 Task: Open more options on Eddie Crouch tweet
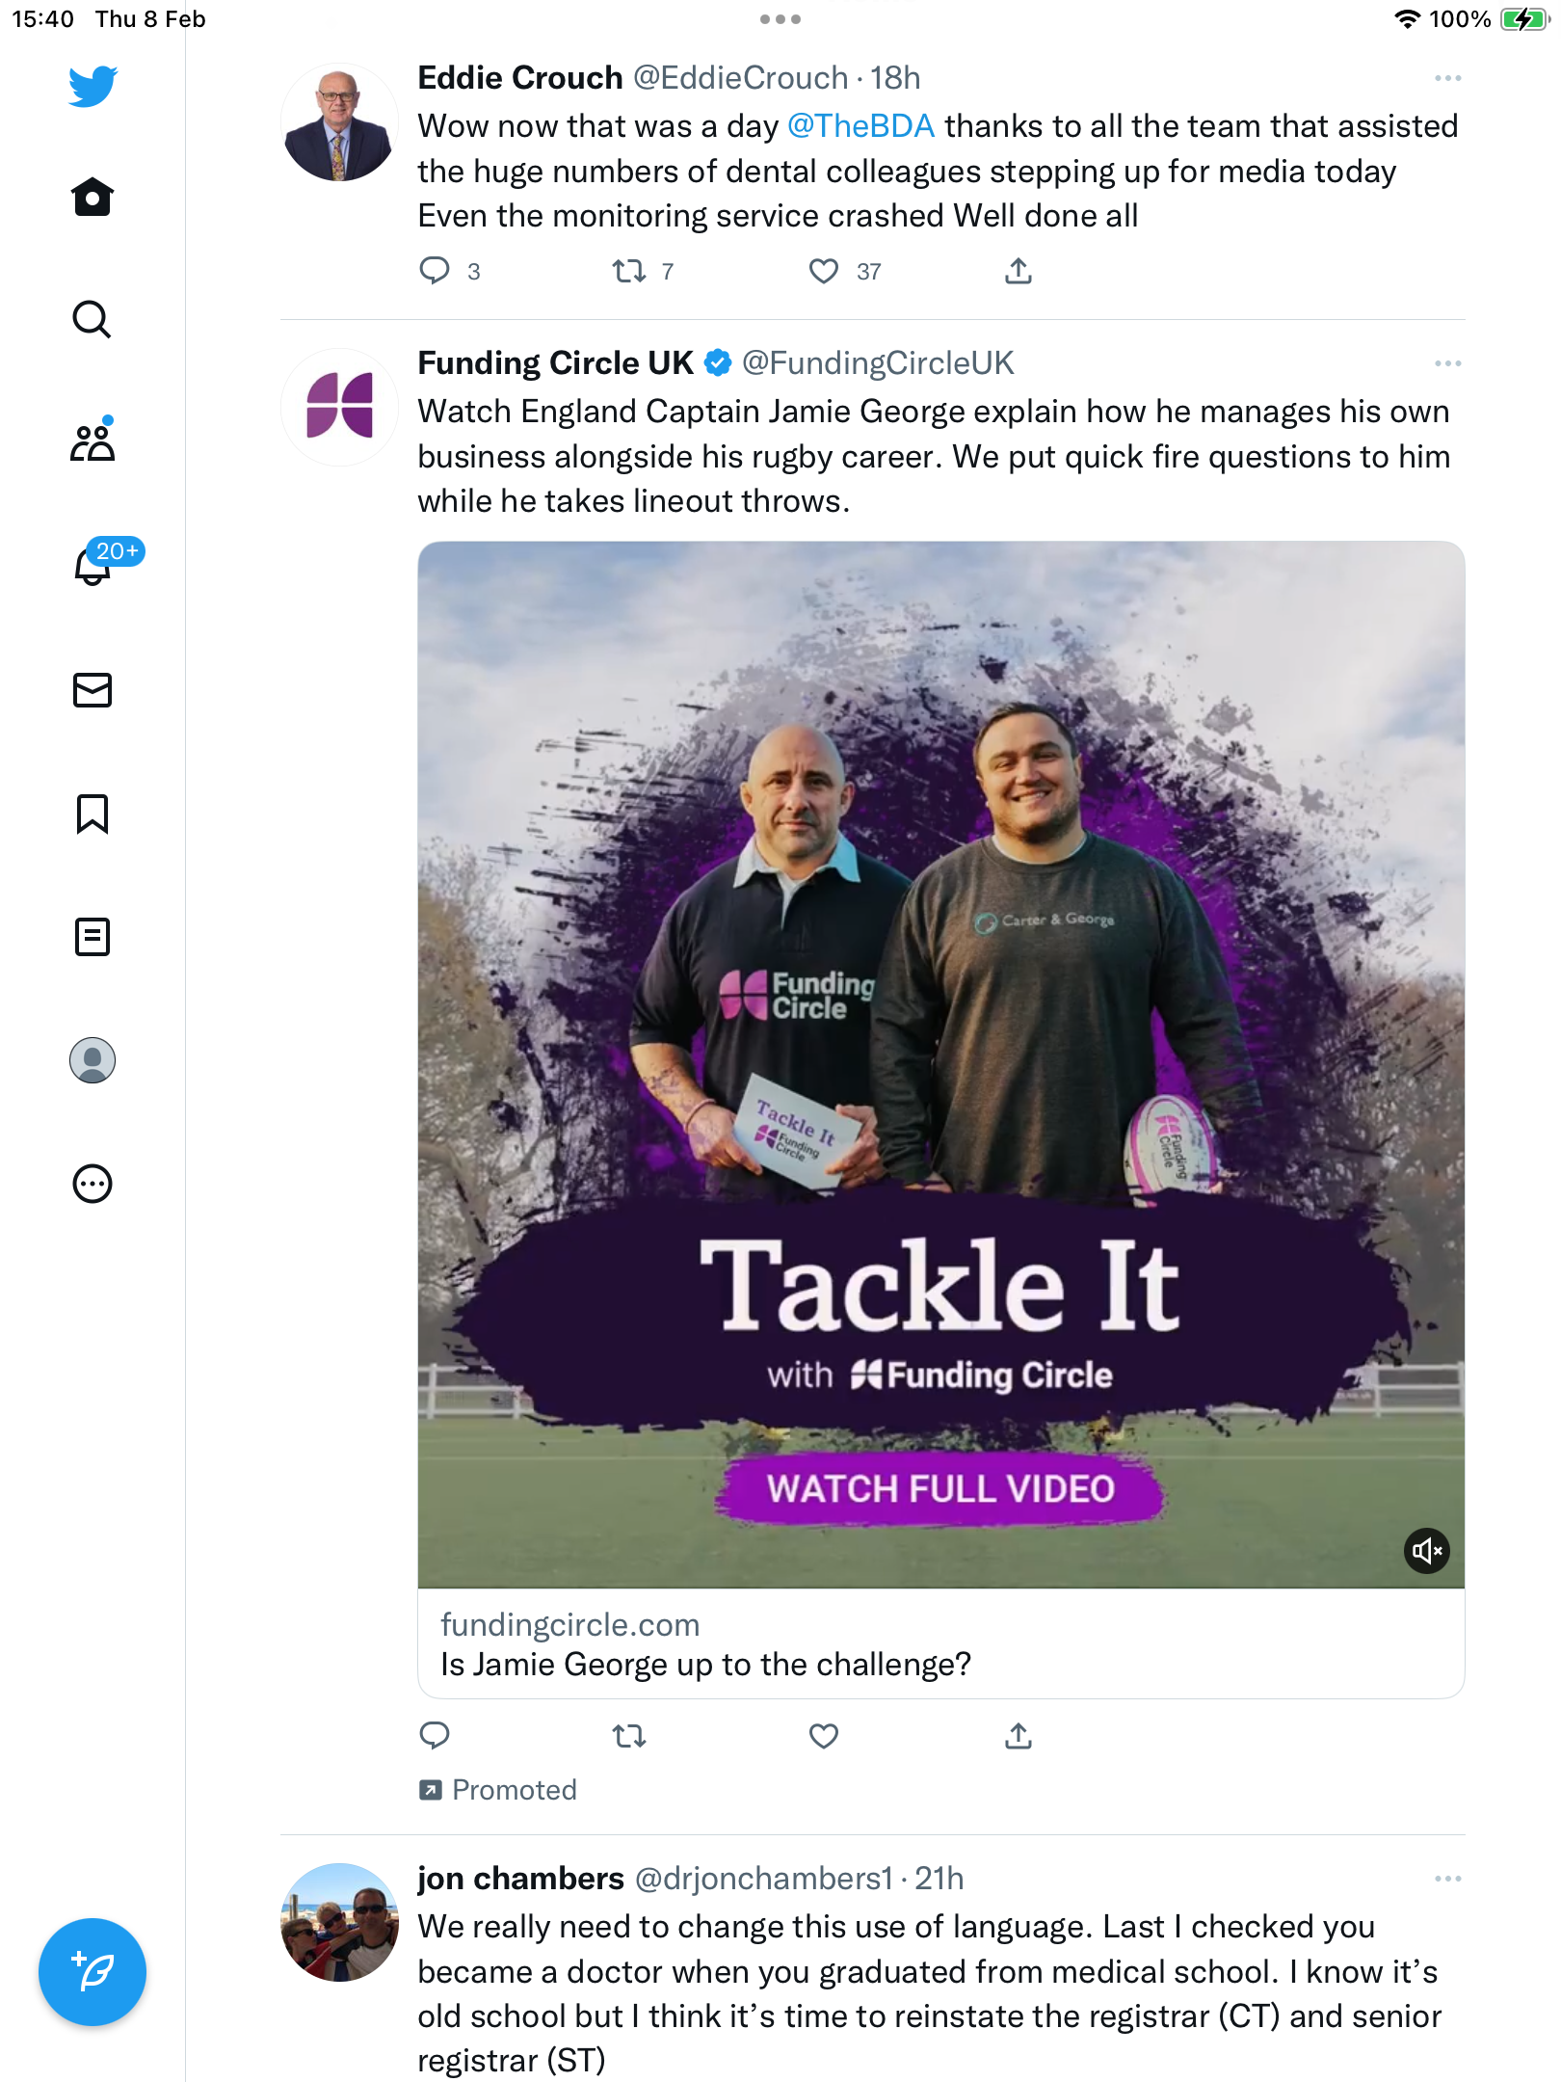(1447, 78)
